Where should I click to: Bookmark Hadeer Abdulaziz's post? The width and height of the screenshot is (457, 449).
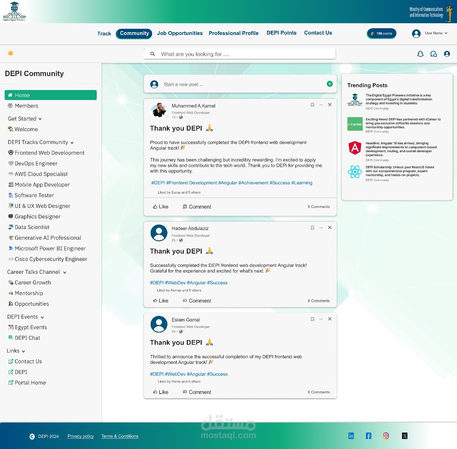(x=312, y=228)
